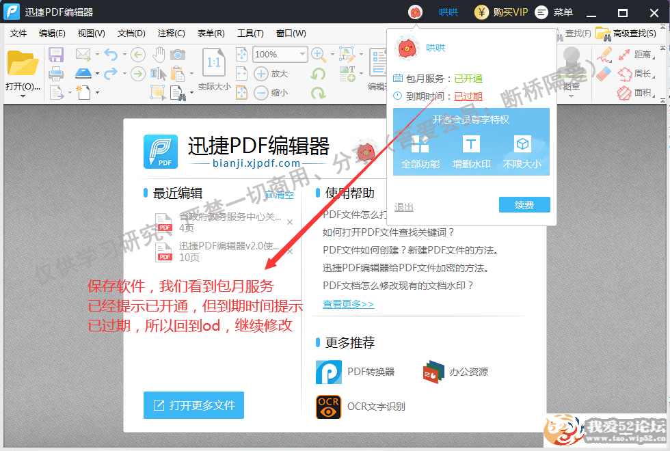Rotate view clockwise icon

(319, 92)
